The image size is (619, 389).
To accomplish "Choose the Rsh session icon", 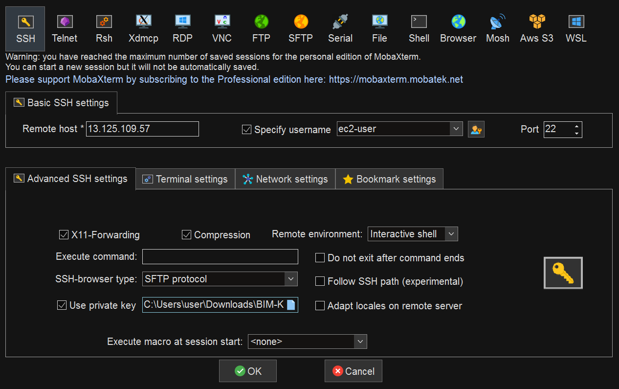I will click(104, 29).
